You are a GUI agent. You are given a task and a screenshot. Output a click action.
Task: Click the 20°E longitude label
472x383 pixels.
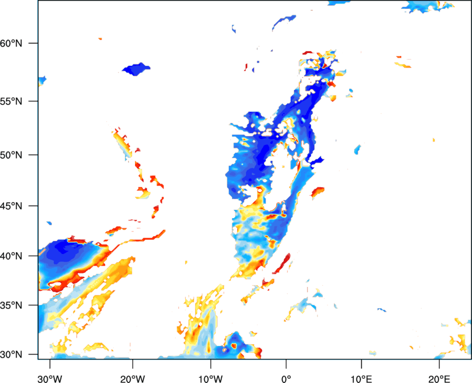coord(439,379)
